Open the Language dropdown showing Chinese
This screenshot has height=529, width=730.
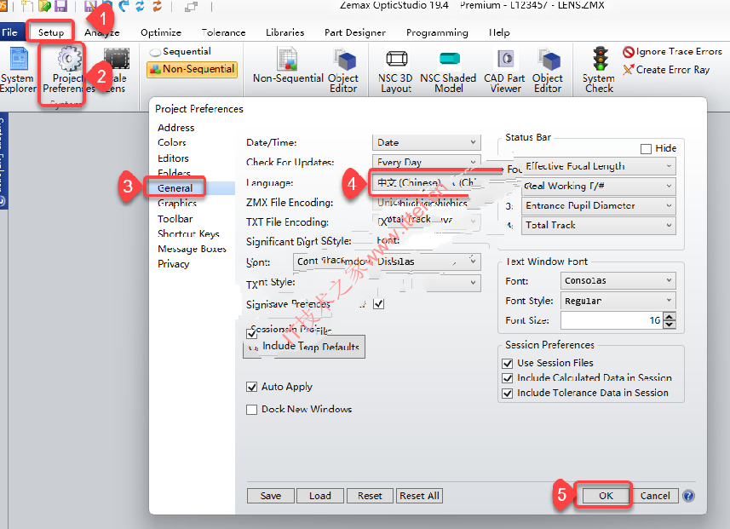pyautogui.click(x=426, y=182)
